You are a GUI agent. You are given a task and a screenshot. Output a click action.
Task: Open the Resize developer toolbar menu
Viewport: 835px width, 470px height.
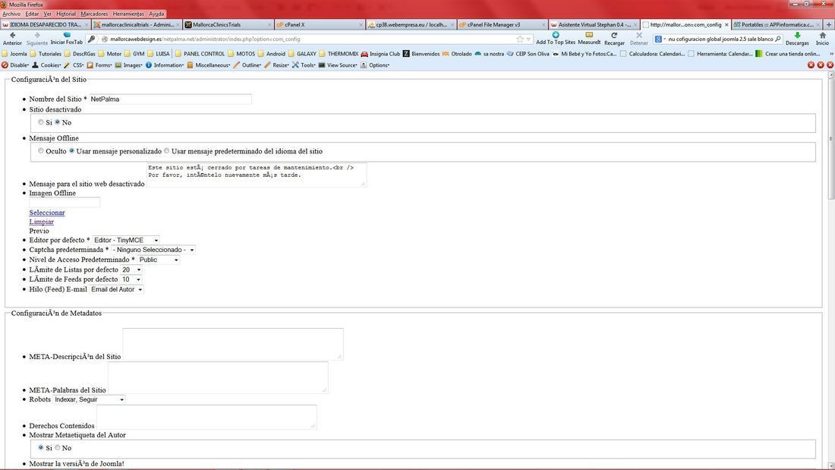(276, 65)
